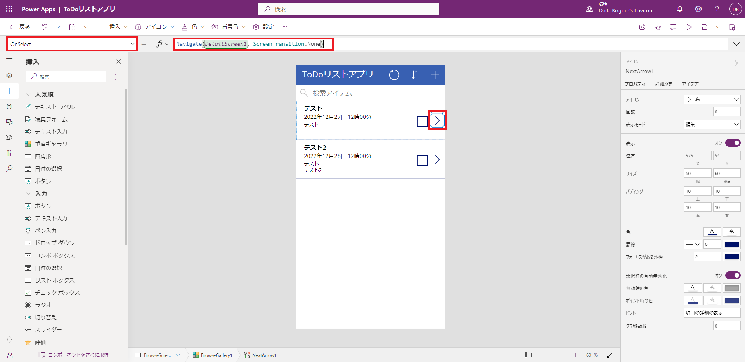The height and width of the screenshot is (362, 745).
Task: Open the 表示モード dropdown
Action: (712, 124)
